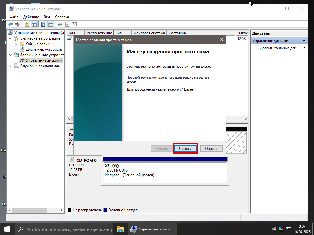
Task: Click the document with checkmark toolbar icon
Action: tap(67, 25)
